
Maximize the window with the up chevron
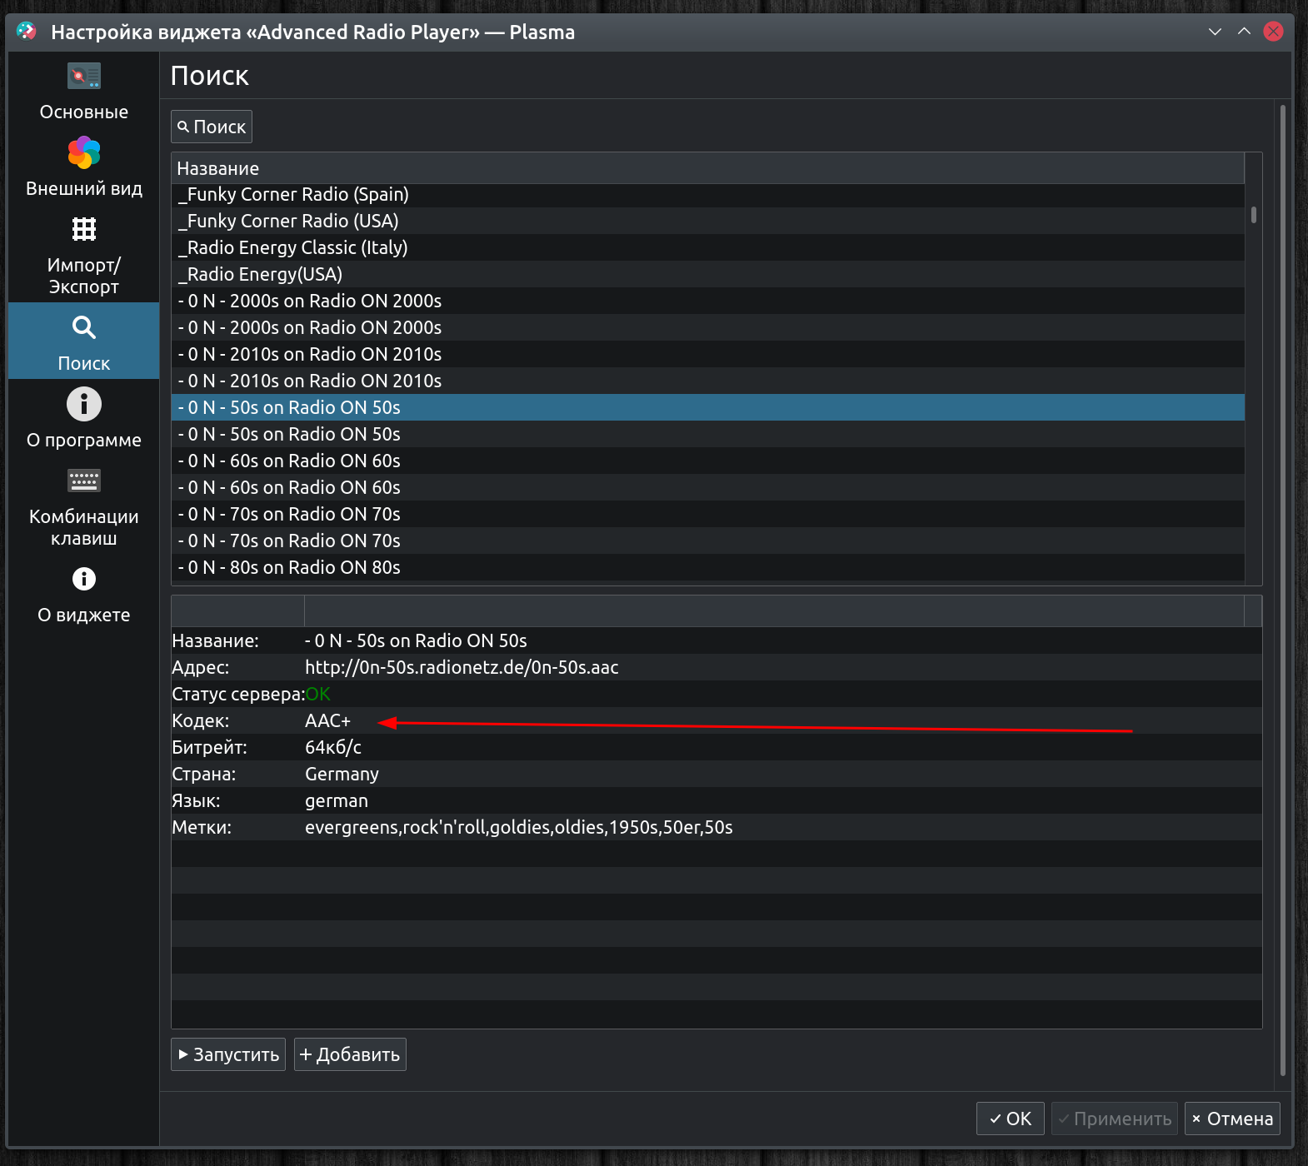click(x=1244, y=32)
